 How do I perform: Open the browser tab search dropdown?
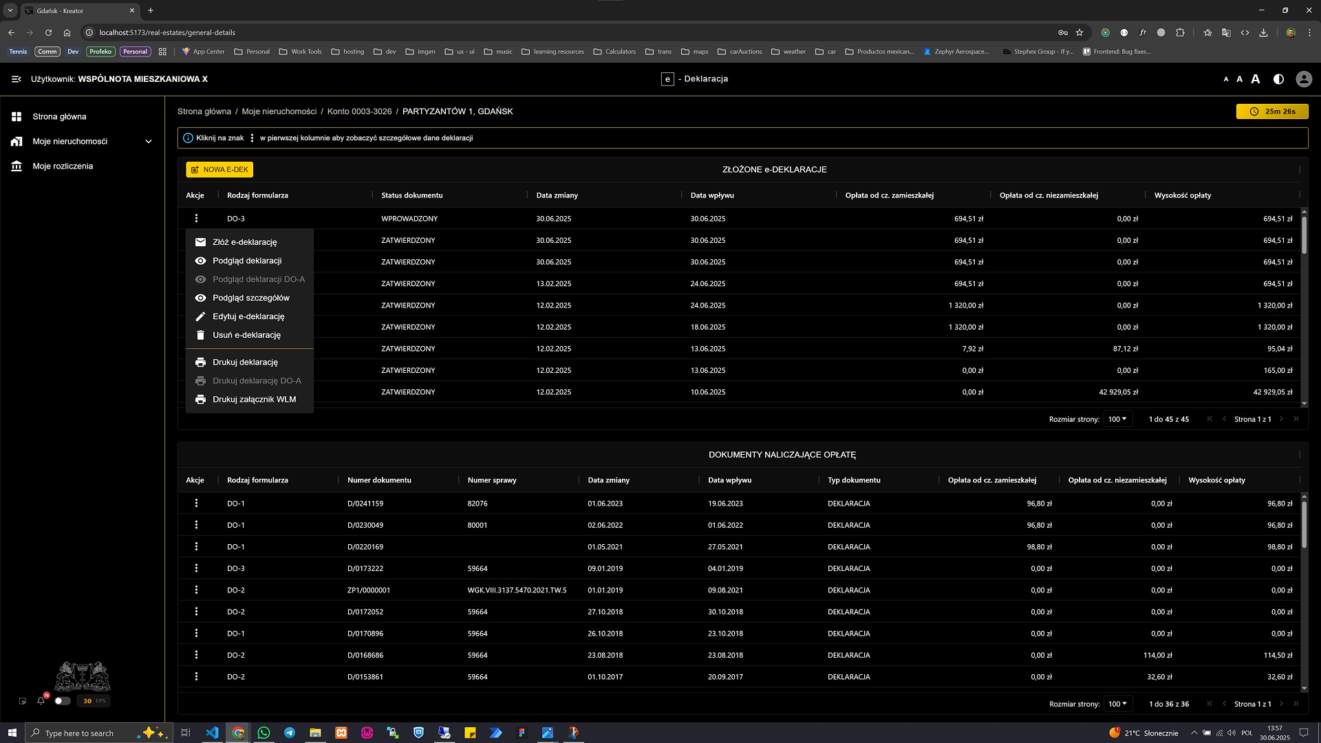coord(10,10)
